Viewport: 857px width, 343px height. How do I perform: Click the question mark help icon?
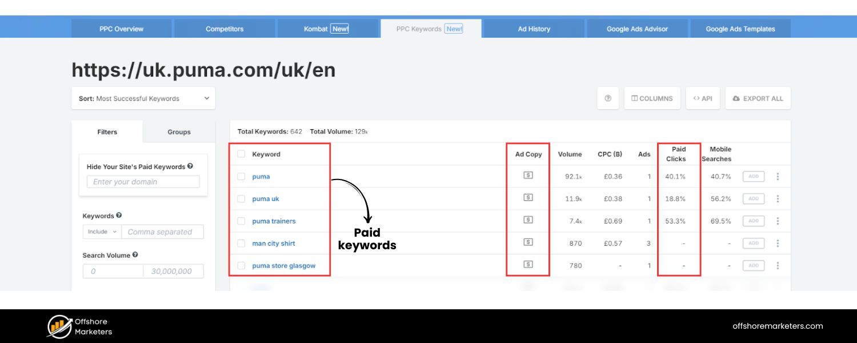(608, 98)
